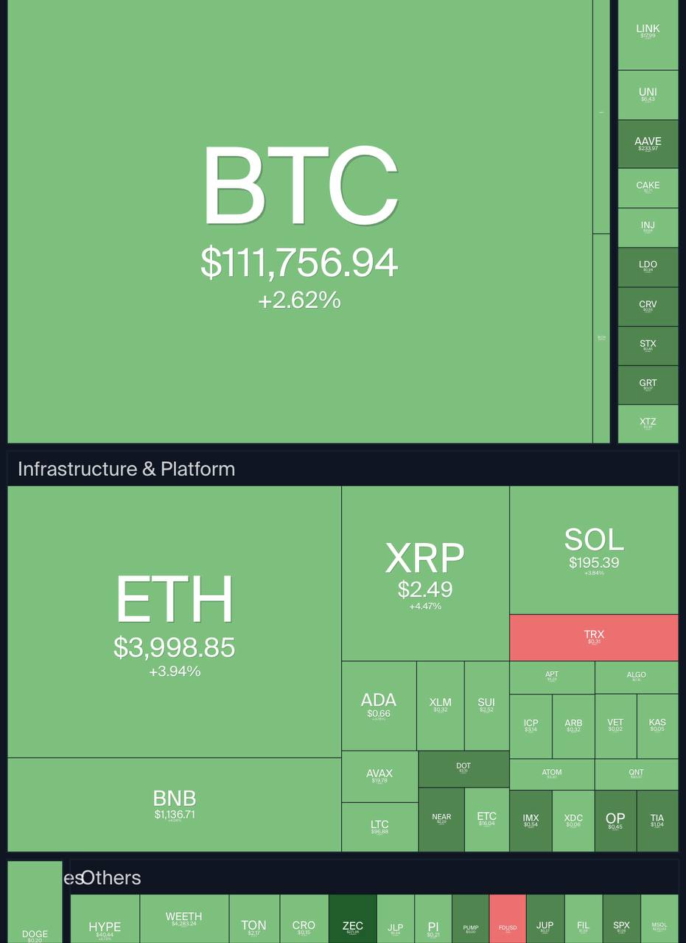This screenshot has height=943, width=686.
Task: Open the BNB tile at $1,136.71
Action: pos(175,804)
